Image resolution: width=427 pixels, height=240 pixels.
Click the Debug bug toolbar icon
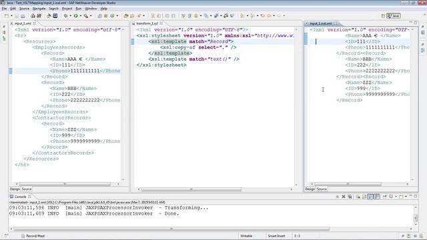point(65,16)
